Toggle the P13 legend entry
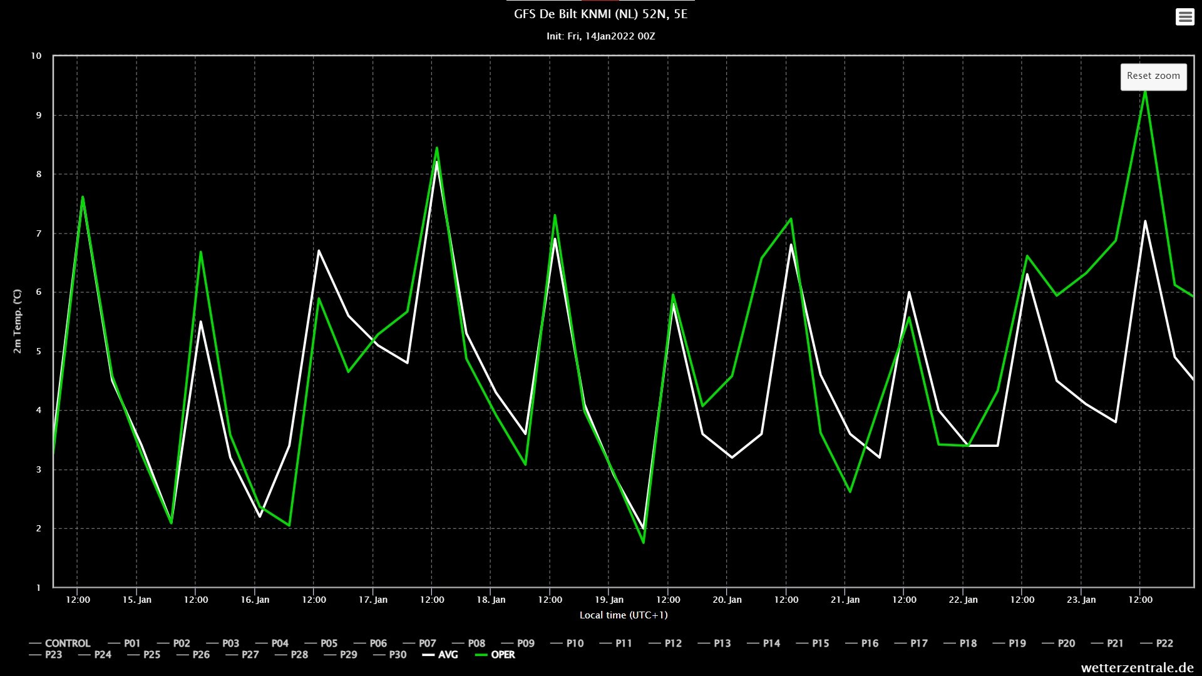The image size is (1202, 676). tap(722, 643)
